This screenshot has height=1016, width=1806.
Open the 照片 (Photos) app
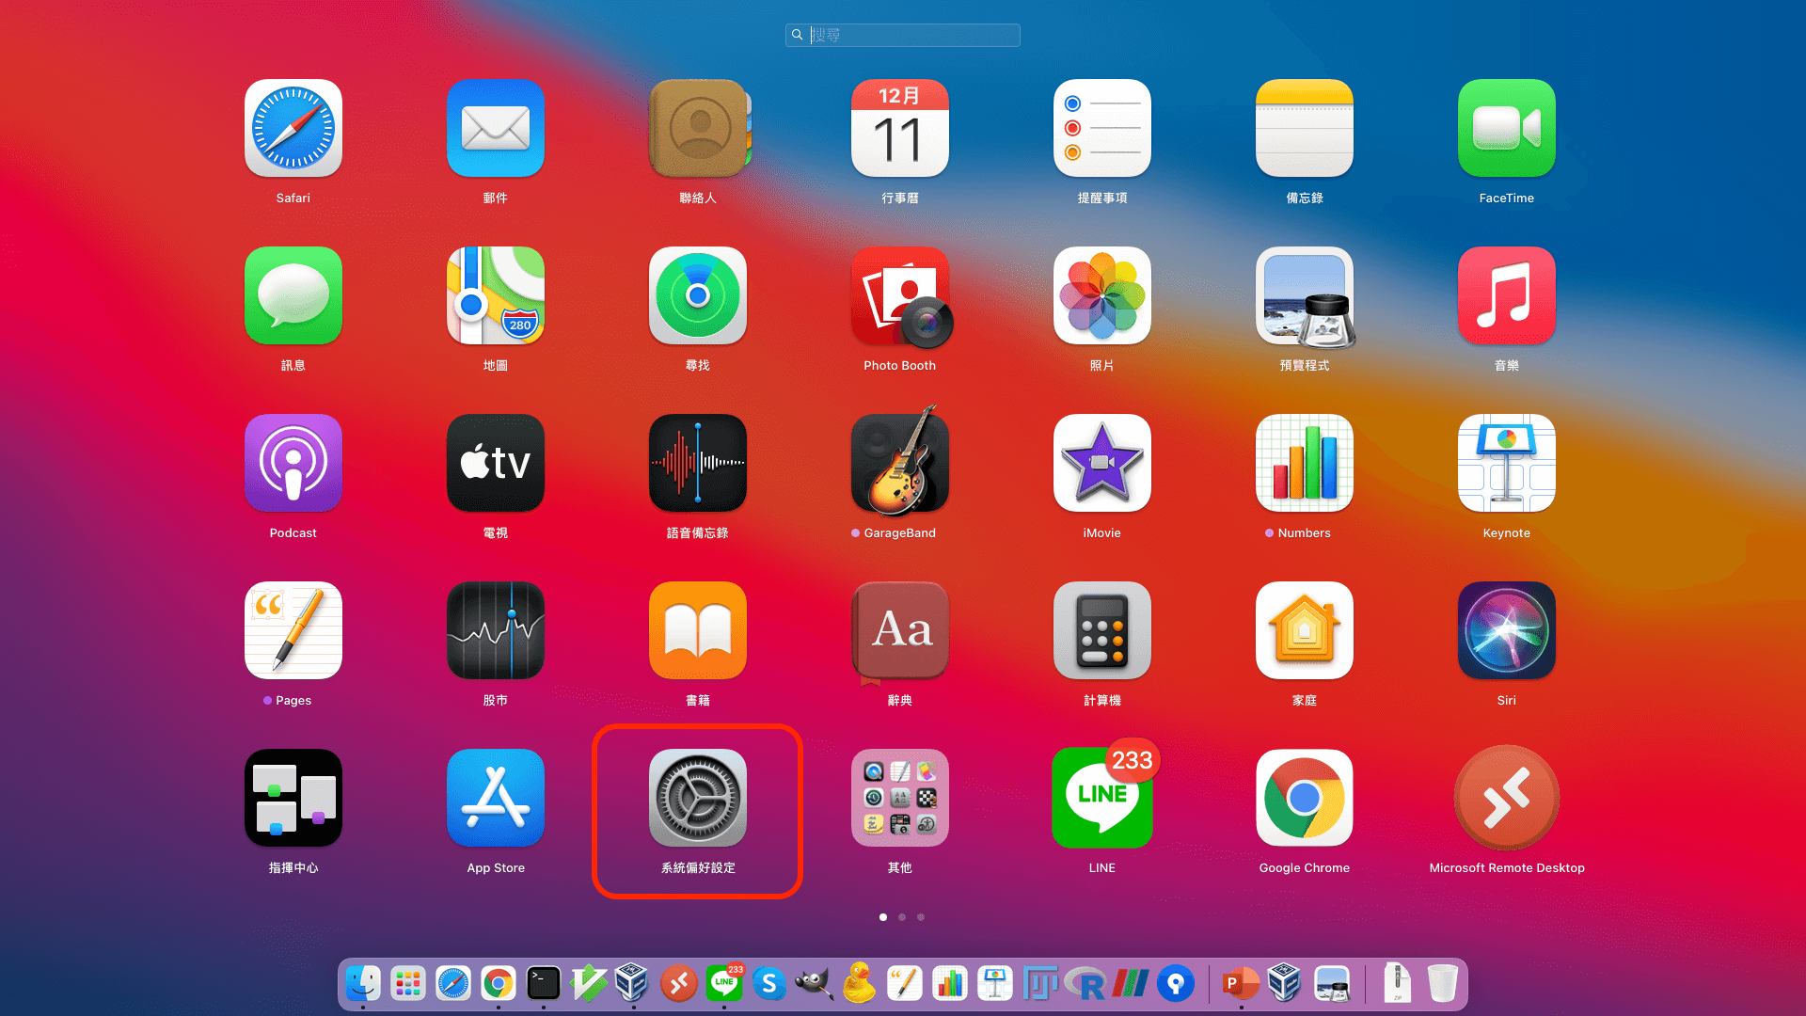(1102, 295)
